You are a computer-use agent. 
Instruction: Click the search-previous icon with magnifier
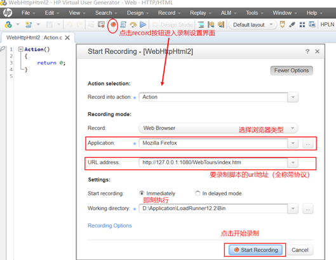[211, 25]
